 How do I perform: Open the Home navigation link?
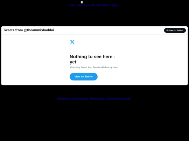(72, 5)
